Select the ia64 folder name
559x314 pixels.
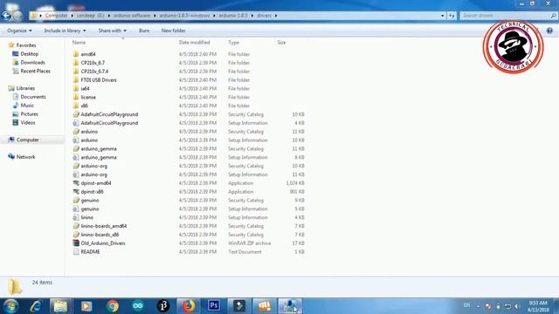click(x=85, y=88)
